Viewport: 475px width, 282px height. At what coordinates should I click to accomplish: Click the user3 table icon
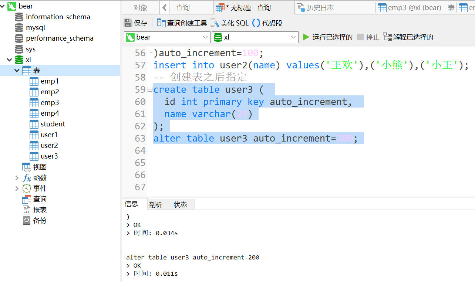pyautogui.click(x=34, y=156)
